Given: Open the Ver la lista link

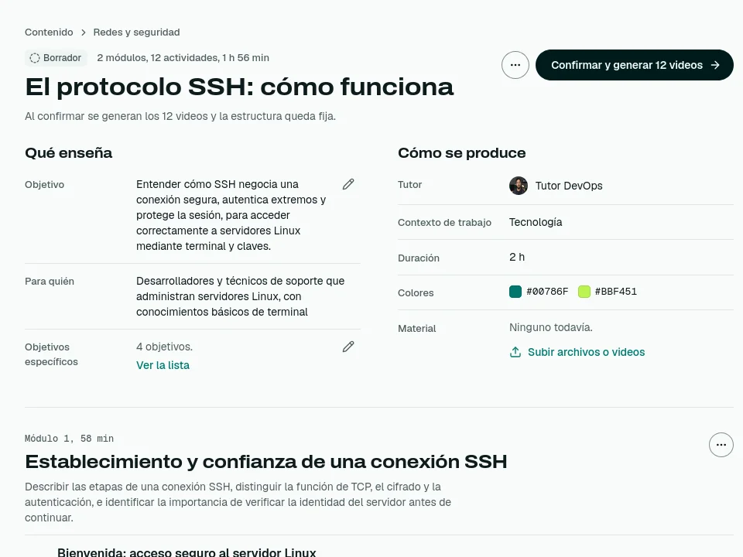Looking at the screenshot, I should pos(163,365).
